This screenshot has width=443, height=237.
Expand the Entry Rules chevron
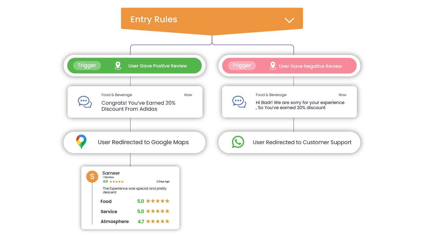[289, 20]
